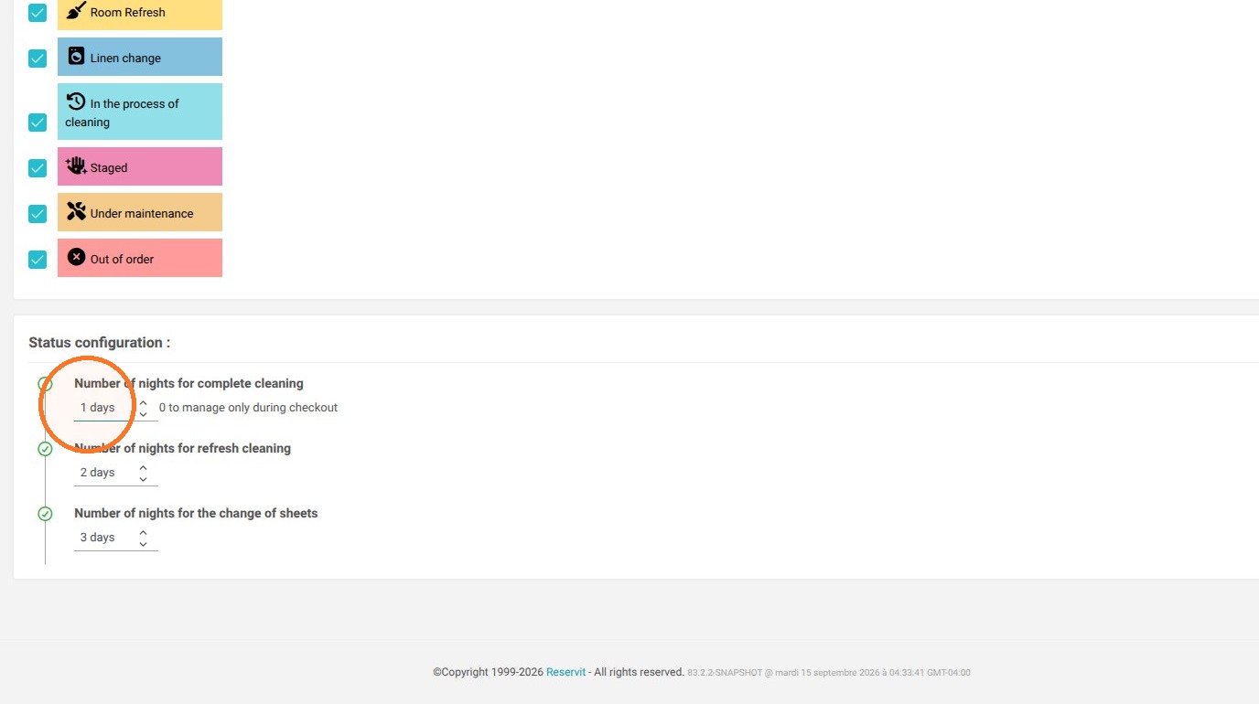This screenshot has height=704, width=1259.
Task: Click the green check beside refresh cleaning nights
Action: click(45, 449)
